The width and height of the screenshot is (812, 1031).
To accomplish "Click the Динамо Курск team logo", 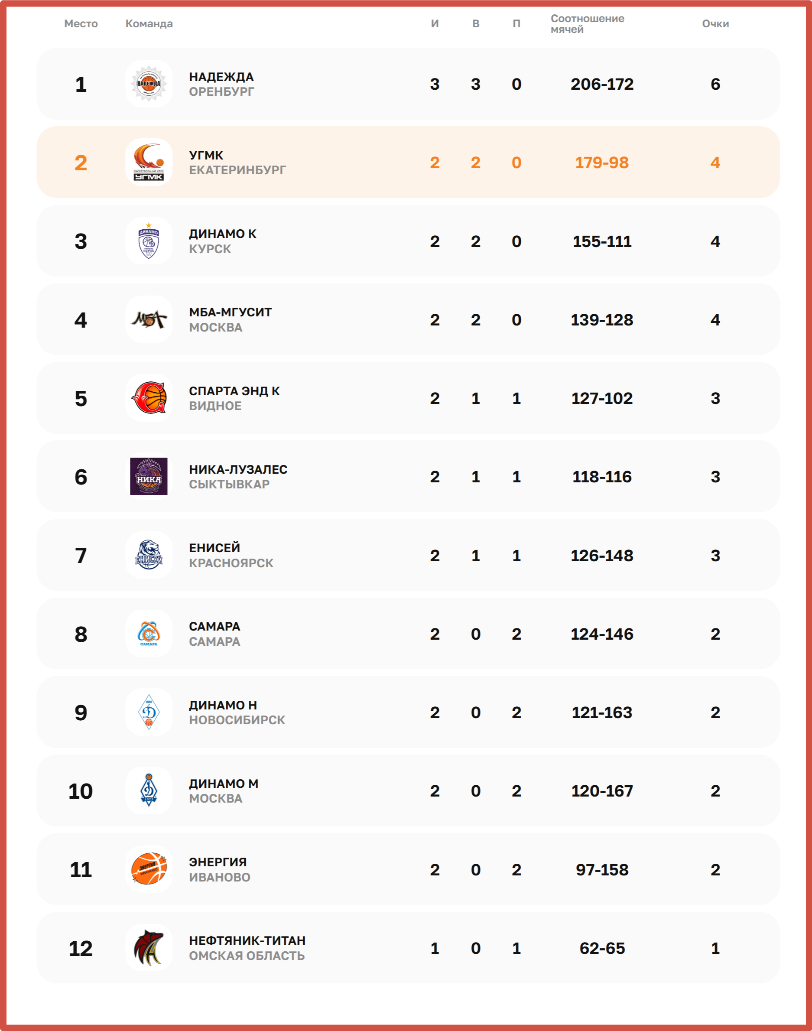I will point(149,241).
